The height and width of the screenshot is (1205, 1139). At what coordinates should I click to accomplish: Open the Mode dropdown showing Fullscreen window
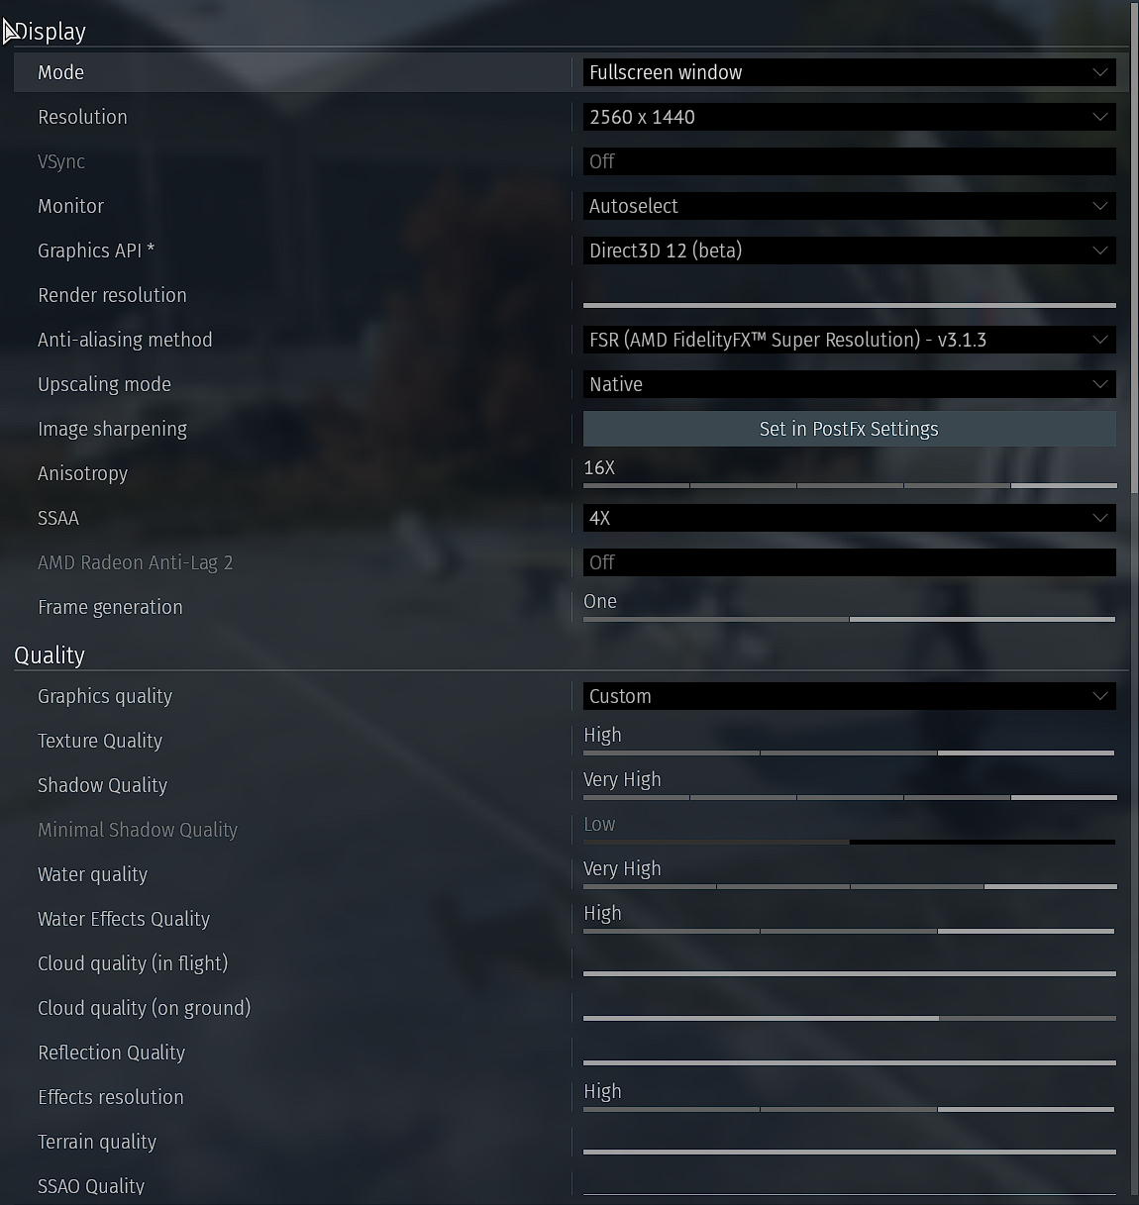[x=849, y=72]
